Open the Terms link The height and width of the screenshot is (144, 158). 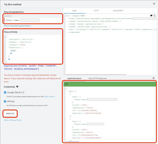pos(6,120)
